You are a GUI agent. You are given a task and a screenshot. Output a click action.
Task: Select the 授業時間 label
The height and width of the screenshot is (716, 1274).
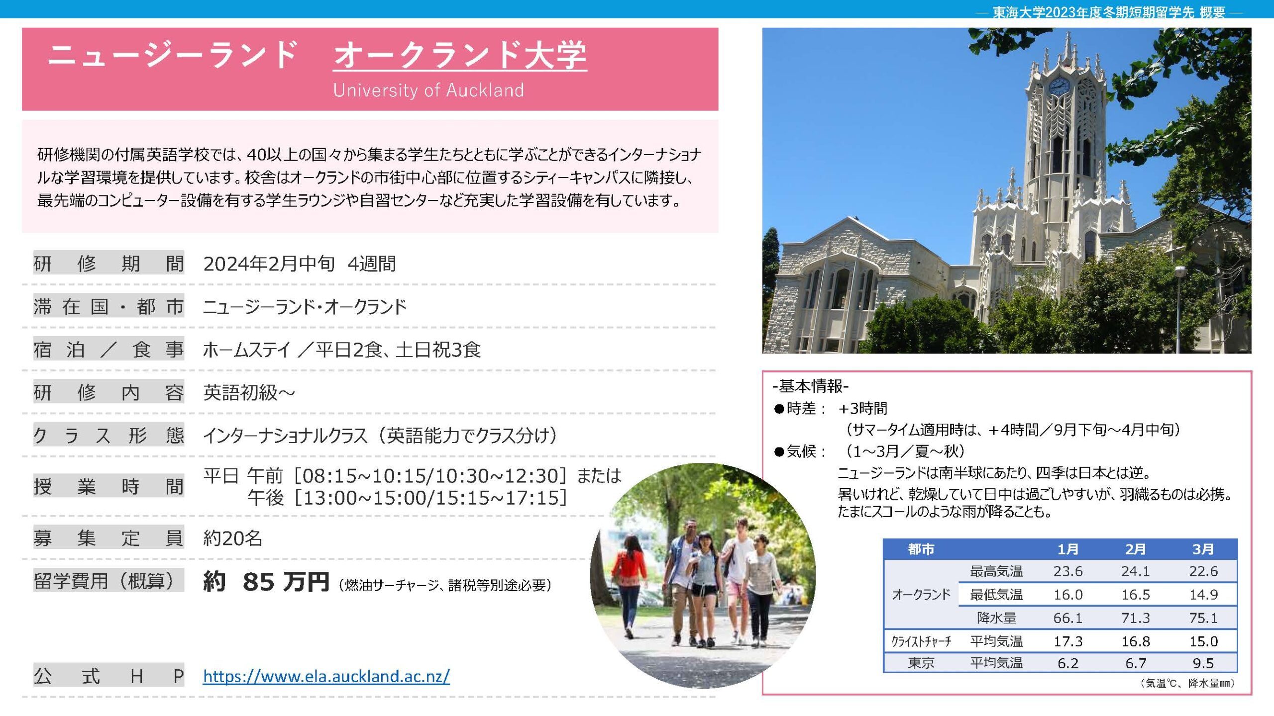108,486
